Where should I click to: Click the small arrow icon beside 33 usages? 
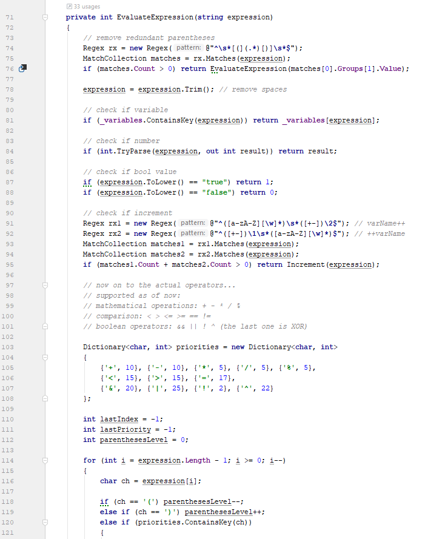coord(69,7)
